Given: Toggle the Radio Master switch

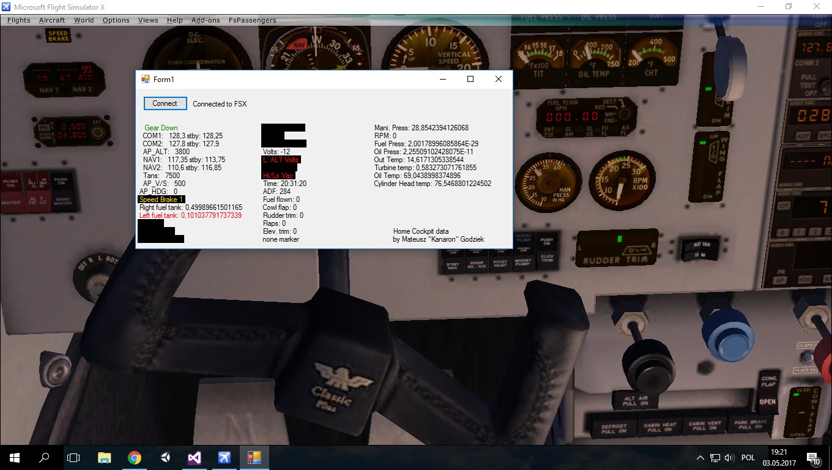Looking at the screenshot, I should (x=63, y=193).
